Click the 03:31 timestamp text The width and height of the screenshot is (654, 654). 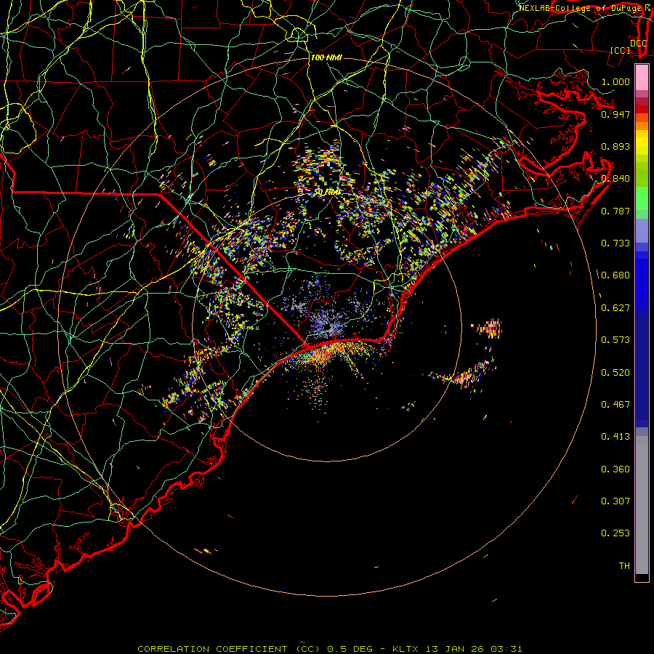click(506, 649)
